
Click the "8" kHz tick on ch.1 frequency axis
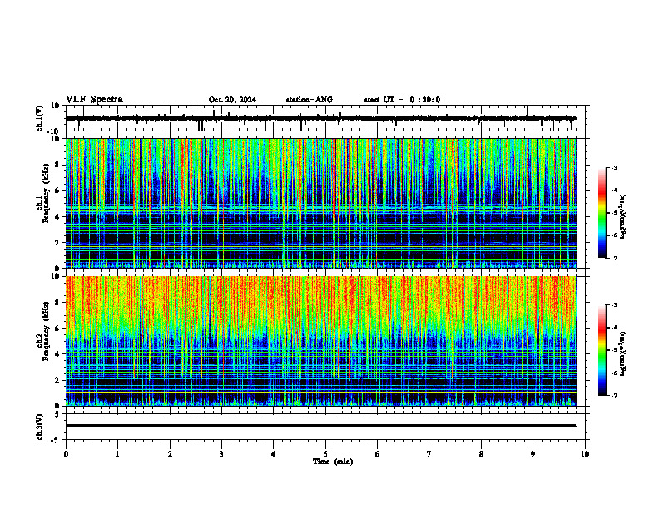[57, 165]
